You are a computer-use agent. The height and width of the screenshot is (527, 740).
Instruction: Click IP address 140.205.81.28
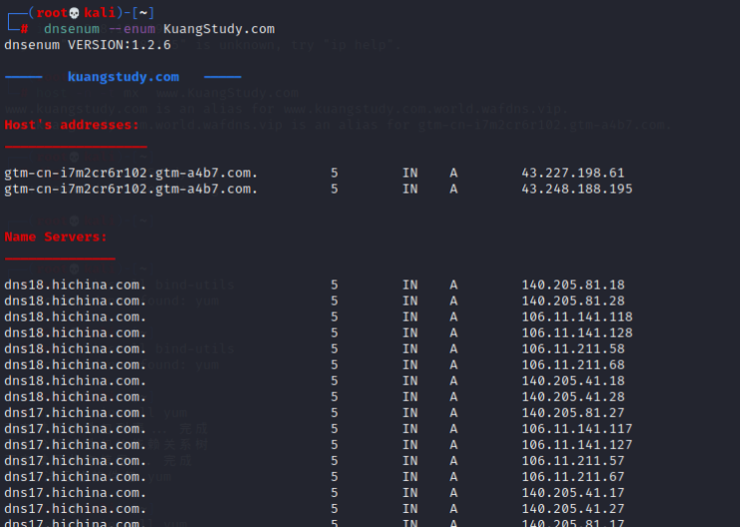[x=573, y=301]
